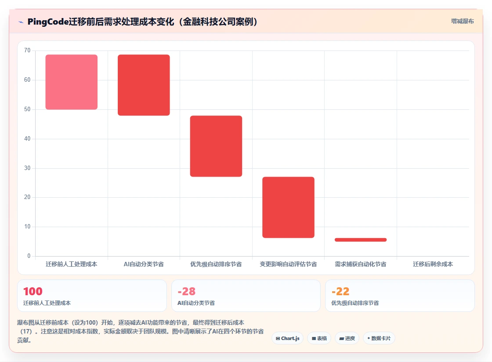Click the y-axis value 20

(27, 197)
